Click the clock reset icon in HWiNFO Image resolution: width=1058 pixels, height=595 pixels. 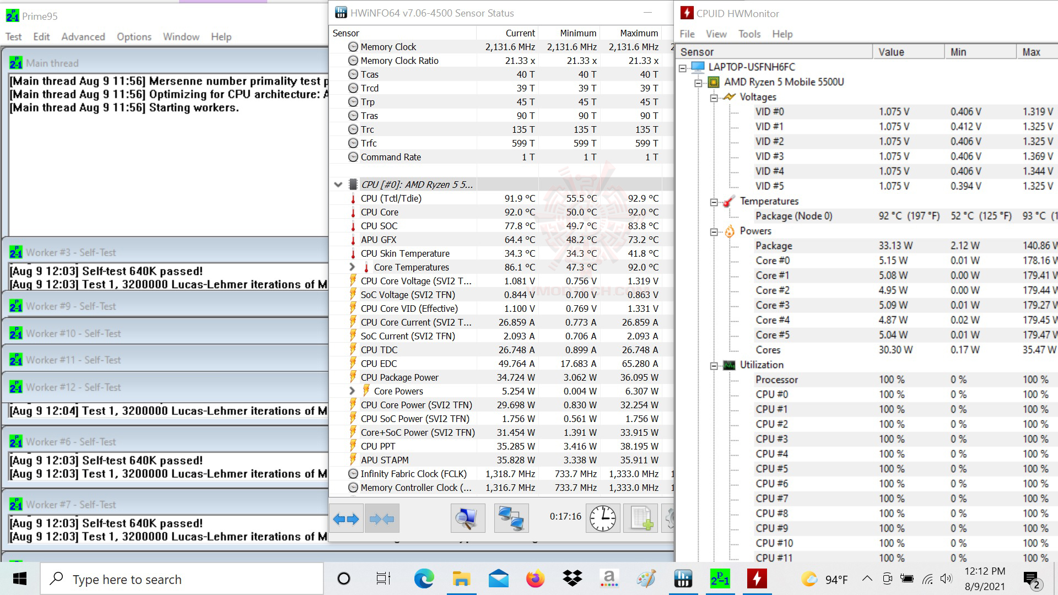click(603, 518)
